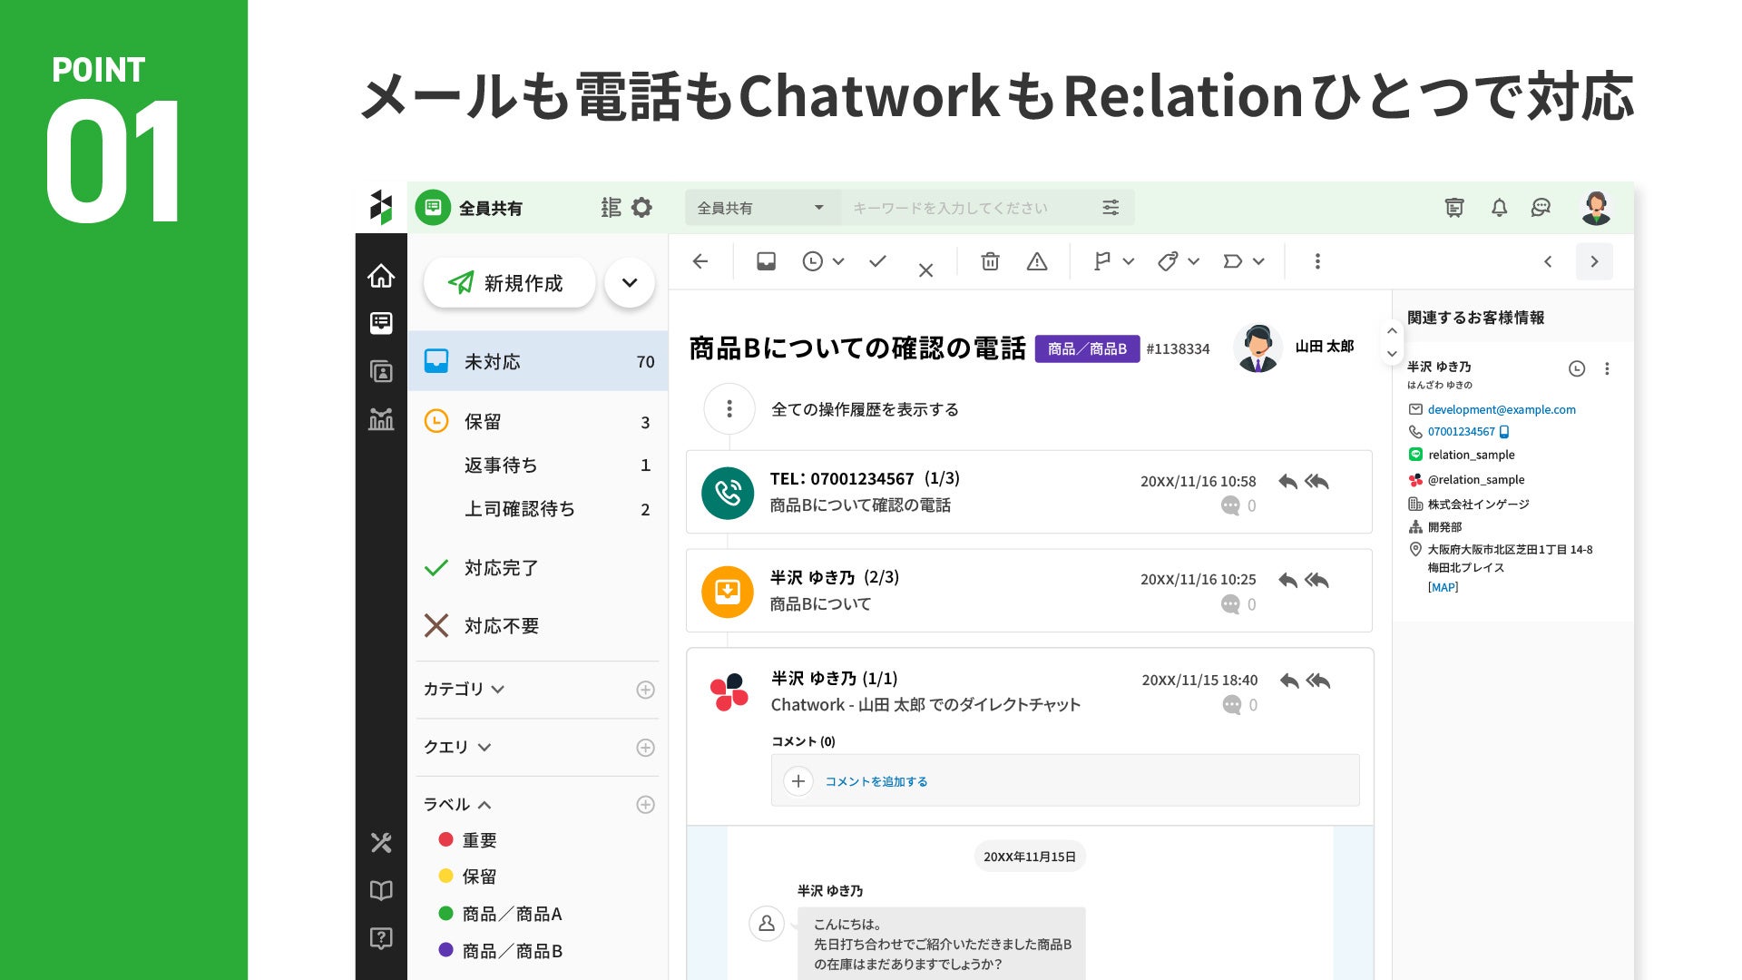Image resolution: width=1742 pixels, height=980 pixels.
Task: Open the home icon in left sidebar
Action: [381, 276]
